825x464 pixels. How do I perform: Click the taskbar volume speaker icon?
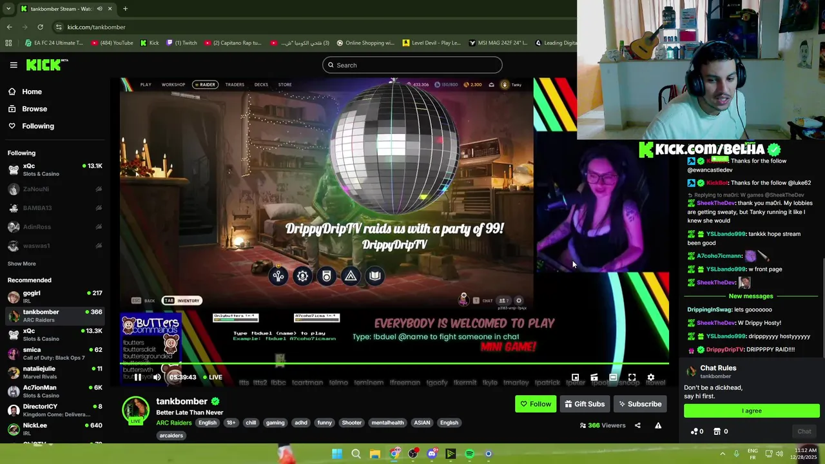click(x=780, y=454)
